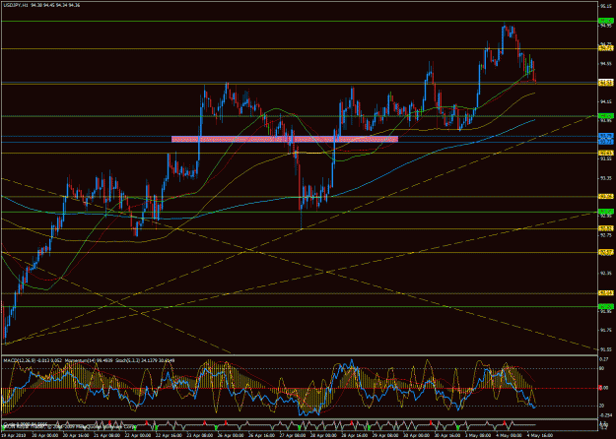This screenshot has width=616, height=439.
Task: Select the pink rectangle zone on the chart
Action: click(x=285, y=139)
